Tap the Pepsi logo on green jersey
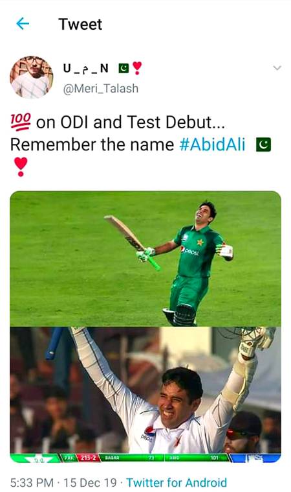 coord(189,251)
